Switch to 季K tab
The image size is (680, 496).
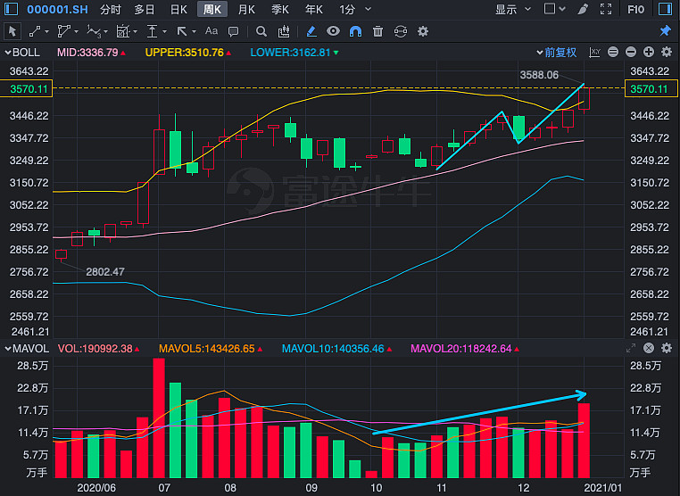[279, 10]
